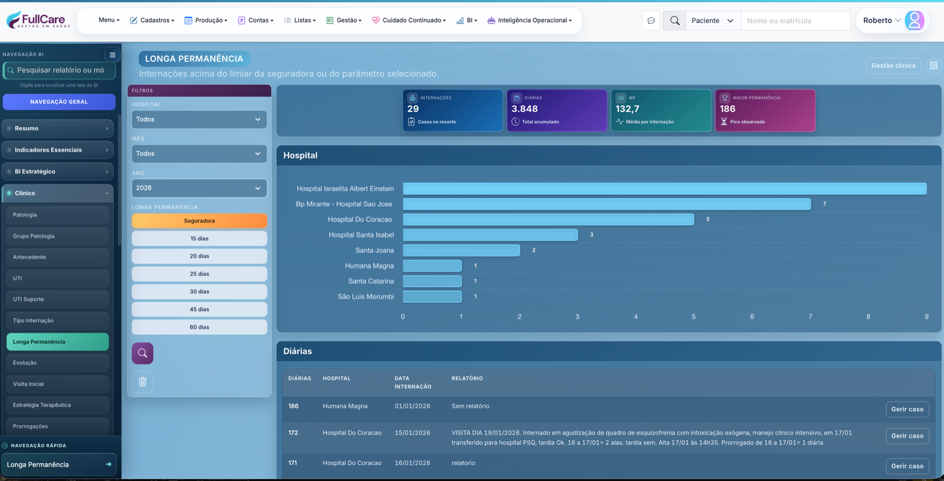Expand the BI Estratégico section
Image resolution: width=944 pixels, height=481 pixels.
point(57,172)
